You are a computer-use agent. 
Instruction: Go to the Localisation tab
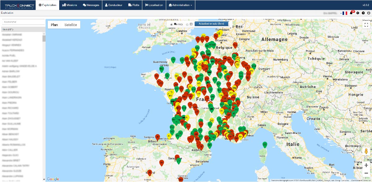click(154, 5)
